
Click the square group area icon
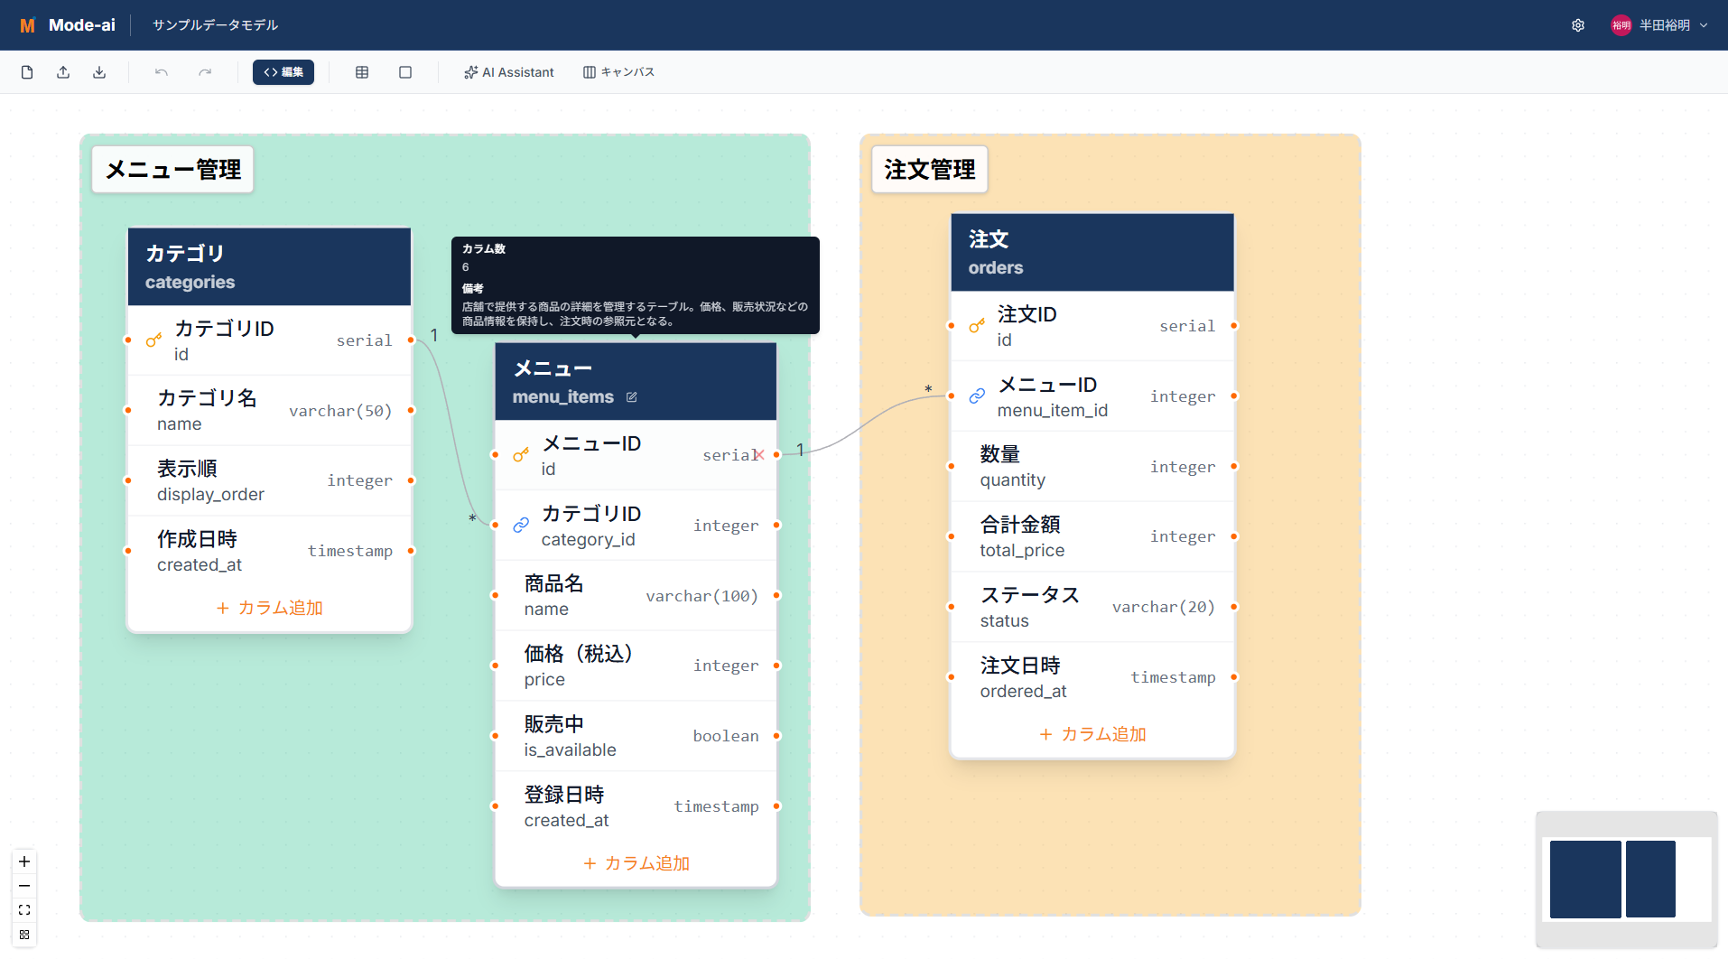405,72
